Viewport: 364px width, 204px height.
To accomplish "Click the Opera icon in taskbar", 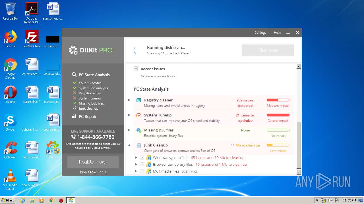I will pos(61,200).
